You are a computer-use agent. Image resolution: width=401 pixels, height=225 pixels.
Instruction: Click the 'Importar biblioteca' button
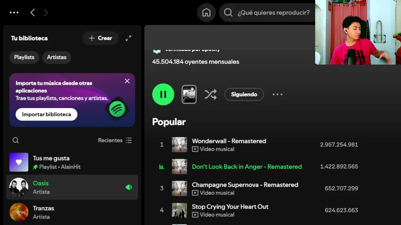pos(46,114)
